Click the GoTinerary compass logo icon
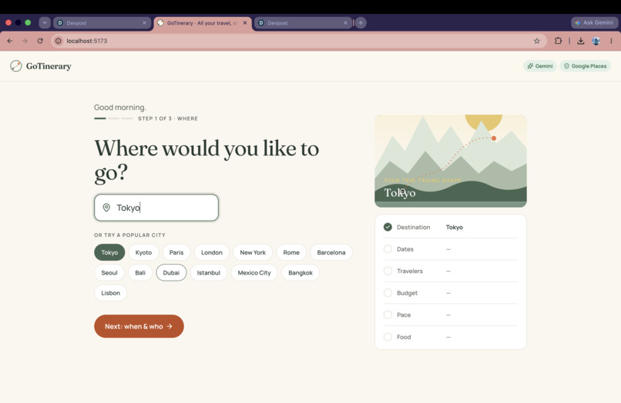Image resolution: width=621 pixels, height=403 pixels. (x=16, y=65)
